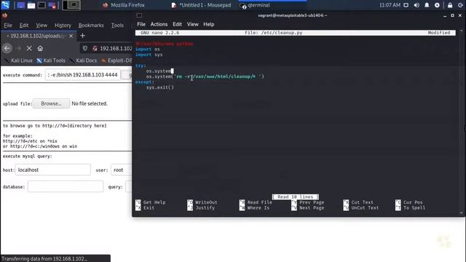Go forward in Firefox

18,48
